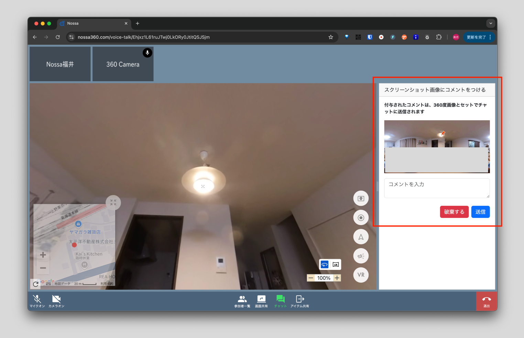This screenshot has width=524, height=338.
Task: Open the blue semicolon extension
Action: 416,37
